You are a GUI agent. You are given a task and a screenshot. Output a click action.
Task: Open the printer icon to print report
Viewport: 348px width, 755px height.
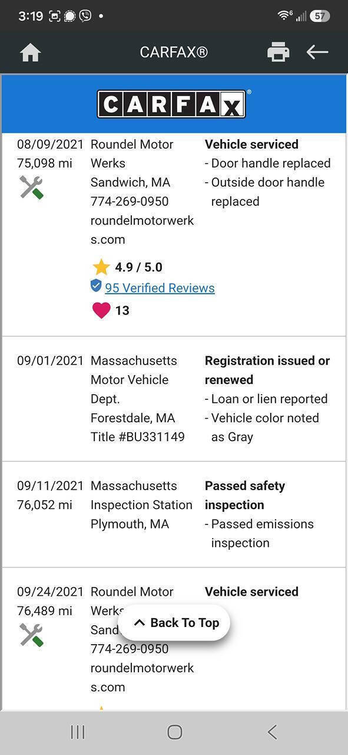278,52
